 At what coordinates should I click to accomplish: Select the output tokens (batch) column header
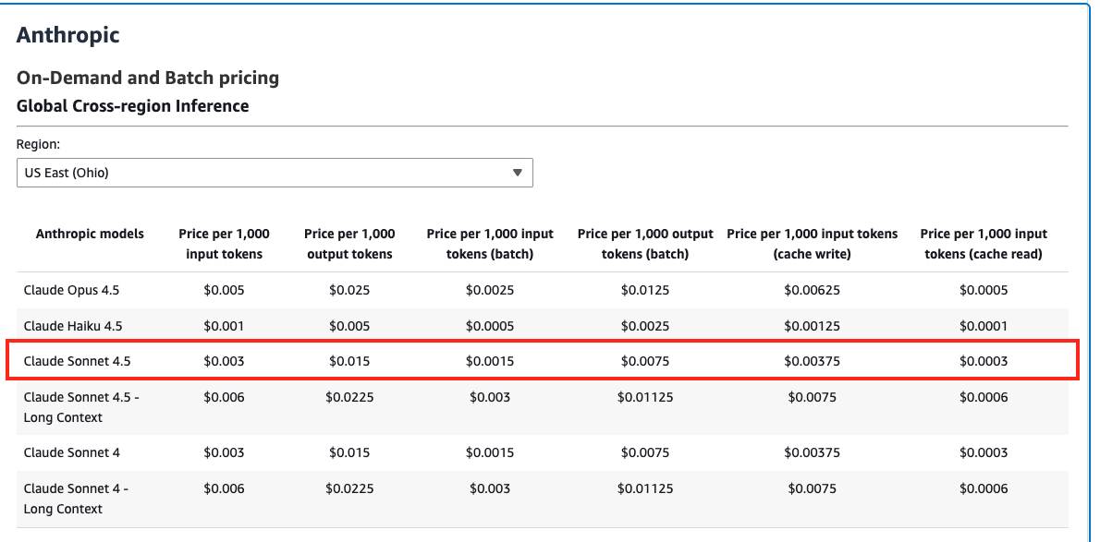click(645, 244)
